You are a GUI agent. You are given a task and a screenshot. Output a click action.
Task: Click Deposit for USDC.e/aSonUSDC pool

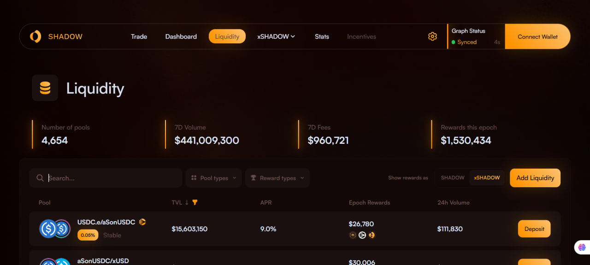pyautogui.click(x=534, y=229)
